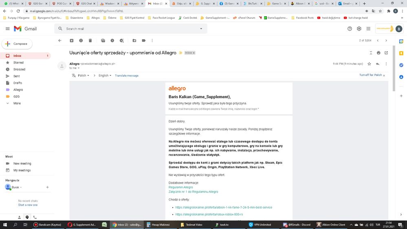Open the toolbar three-dot more menu
The width and height of the screenshot is (407, 229).
coord(152,40)
